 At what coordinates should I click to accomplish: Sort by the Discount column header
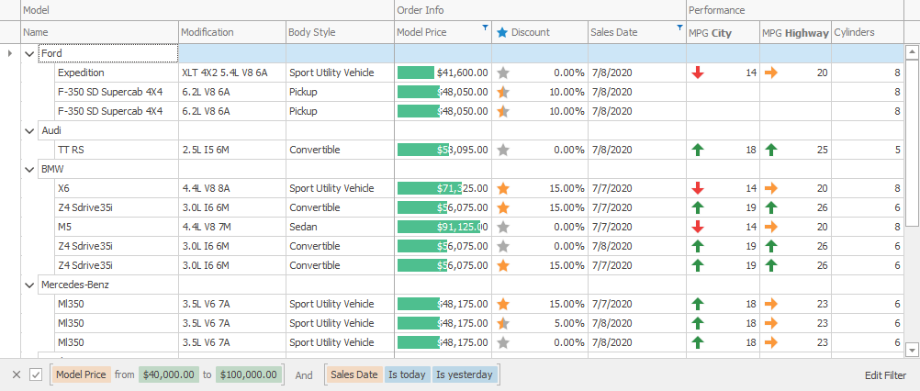click(540, 32)
